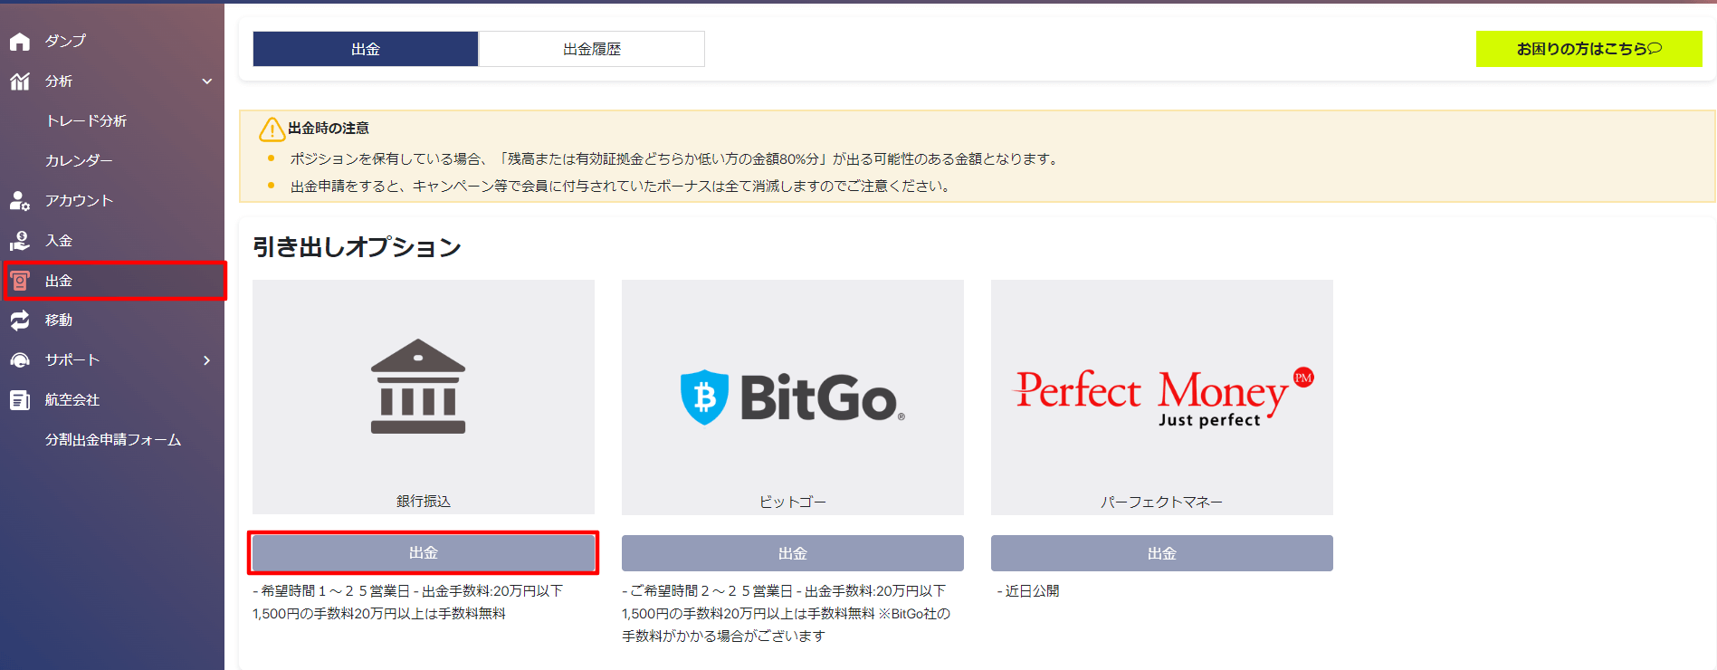1717x670 pixels.
Task: Select the BitGo logo card
Action: (x=792, y=397)
